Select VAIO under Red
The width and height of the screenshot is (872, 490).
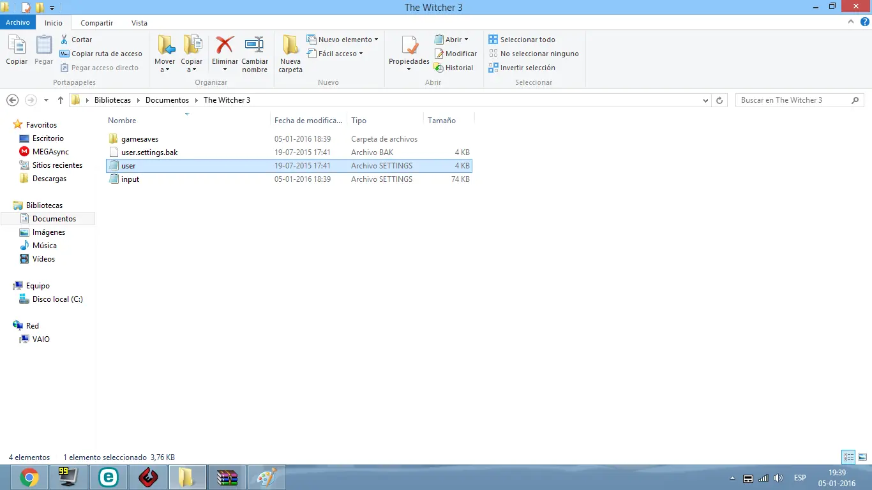tap(41, 339)
